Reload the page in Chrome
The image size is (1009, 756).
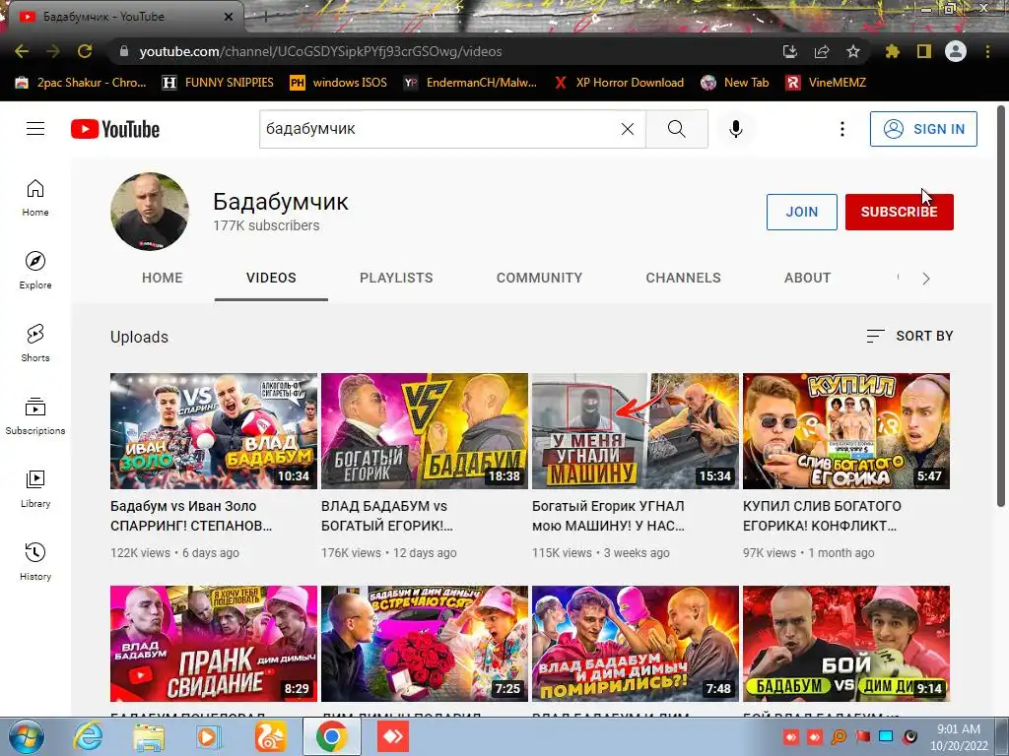85,51
